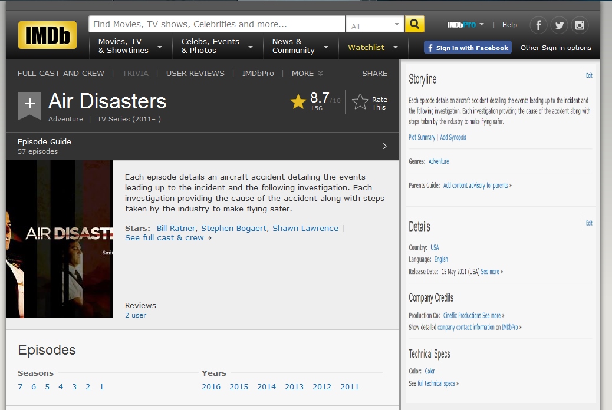Open the Watchlist menu

click(373, 47)
